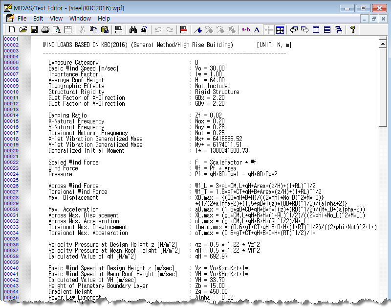Click the Paste clipboard icon
Image resolution: width=391 pixels, height=308 pixels.
coord(105,30)
